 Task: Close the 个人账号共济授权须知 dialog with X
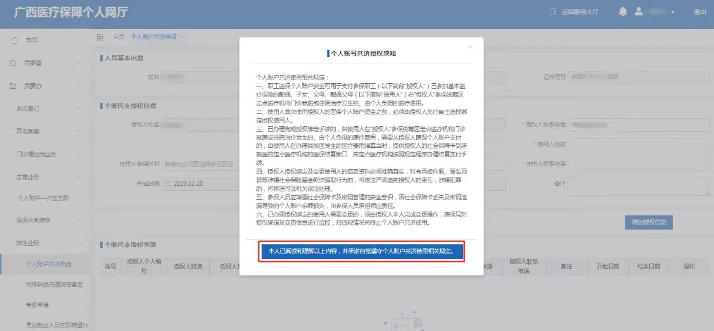coord(470,47)
